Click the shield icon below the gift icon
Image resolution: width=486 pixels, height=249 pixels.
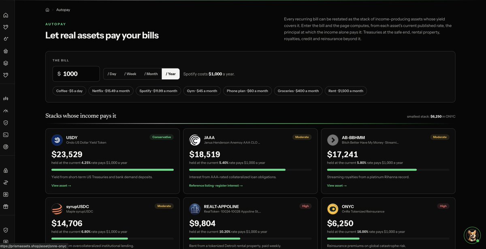6,230
